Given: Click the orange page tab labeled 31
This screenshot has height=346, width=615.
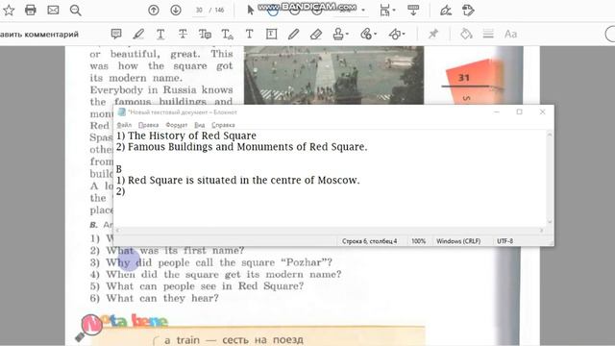Looking at the screenshot, I should (x=472, y=81).
